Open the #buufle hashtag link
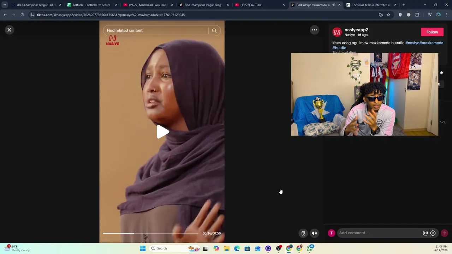 point(339,48)
